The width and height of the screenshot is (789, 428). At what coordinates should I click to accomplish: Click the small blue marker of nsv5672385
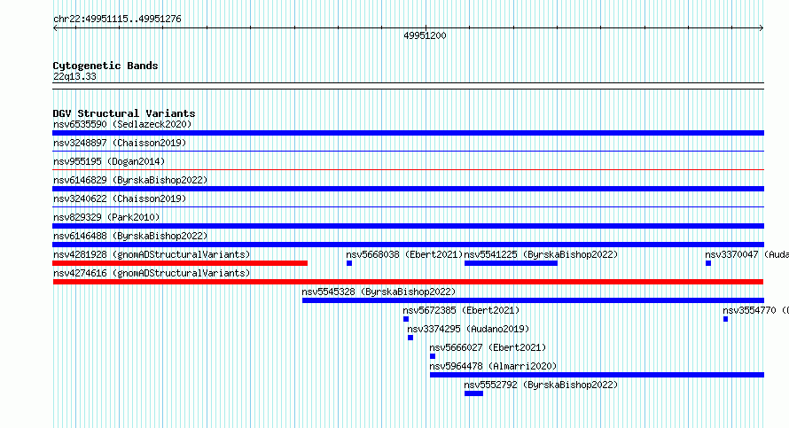click(x=406, y=319)
